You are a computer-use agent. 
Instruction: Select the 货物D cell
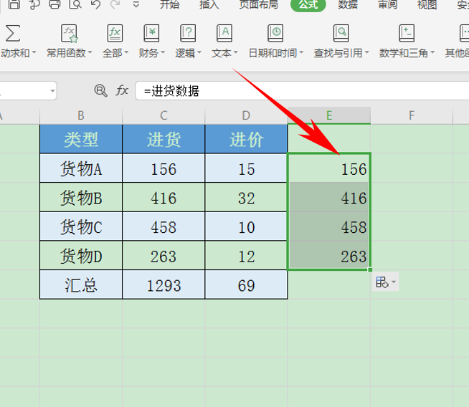coord(81,256)
